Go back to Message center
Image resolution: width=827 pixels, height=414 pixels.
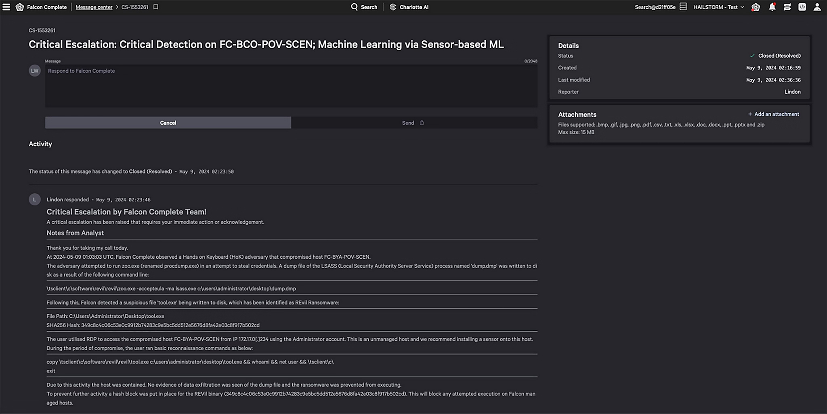[x=94, y=7]
